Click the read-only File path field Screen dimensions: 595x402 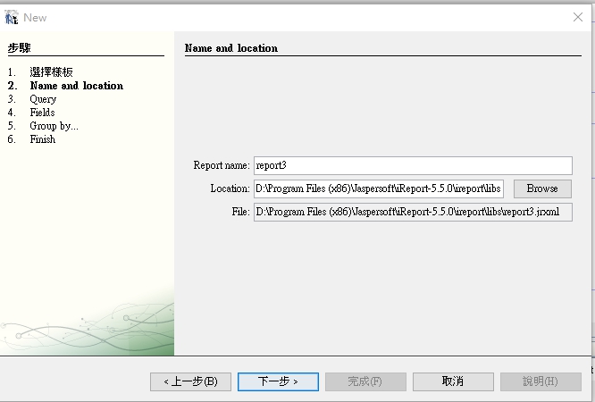click(x=412, y=212)
